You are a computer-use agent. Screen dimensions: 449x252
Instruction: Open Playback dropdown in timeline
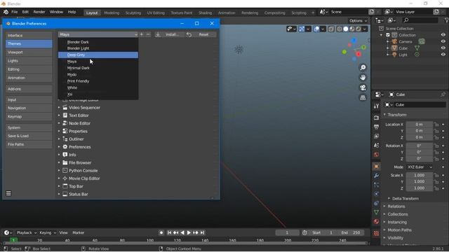click(x=27, y=233)
